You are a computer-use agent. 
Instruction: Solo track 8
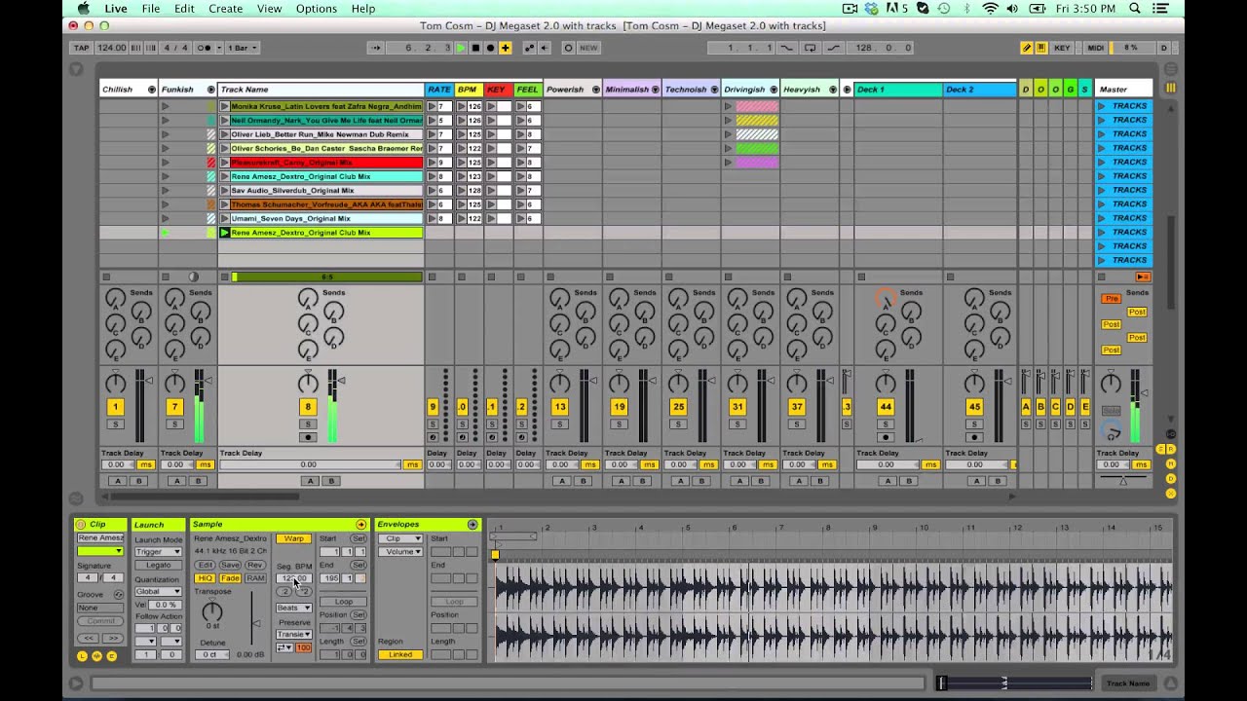(308, 424)
